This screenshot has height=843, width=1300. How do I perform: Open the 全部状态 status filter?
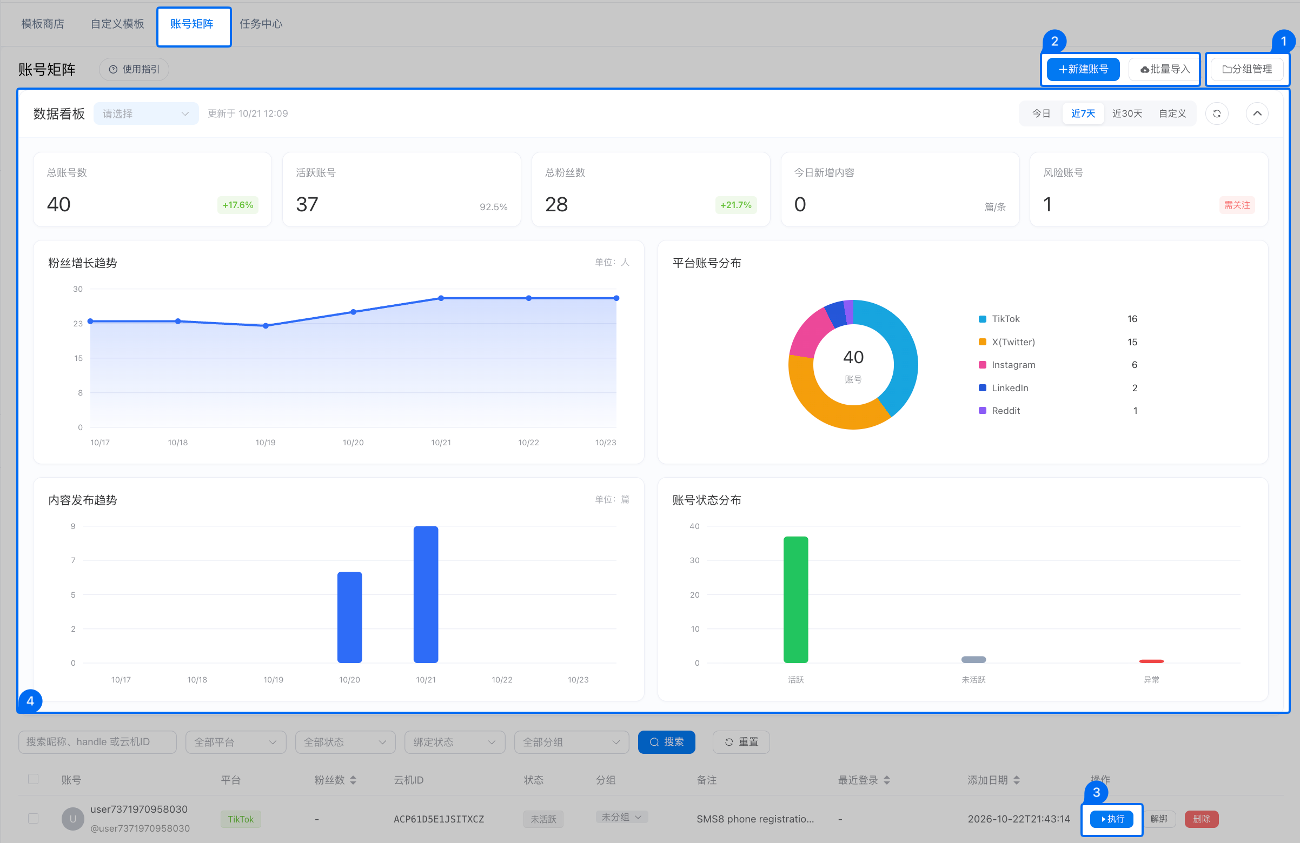pyautogui.click(x=344, y=742)
